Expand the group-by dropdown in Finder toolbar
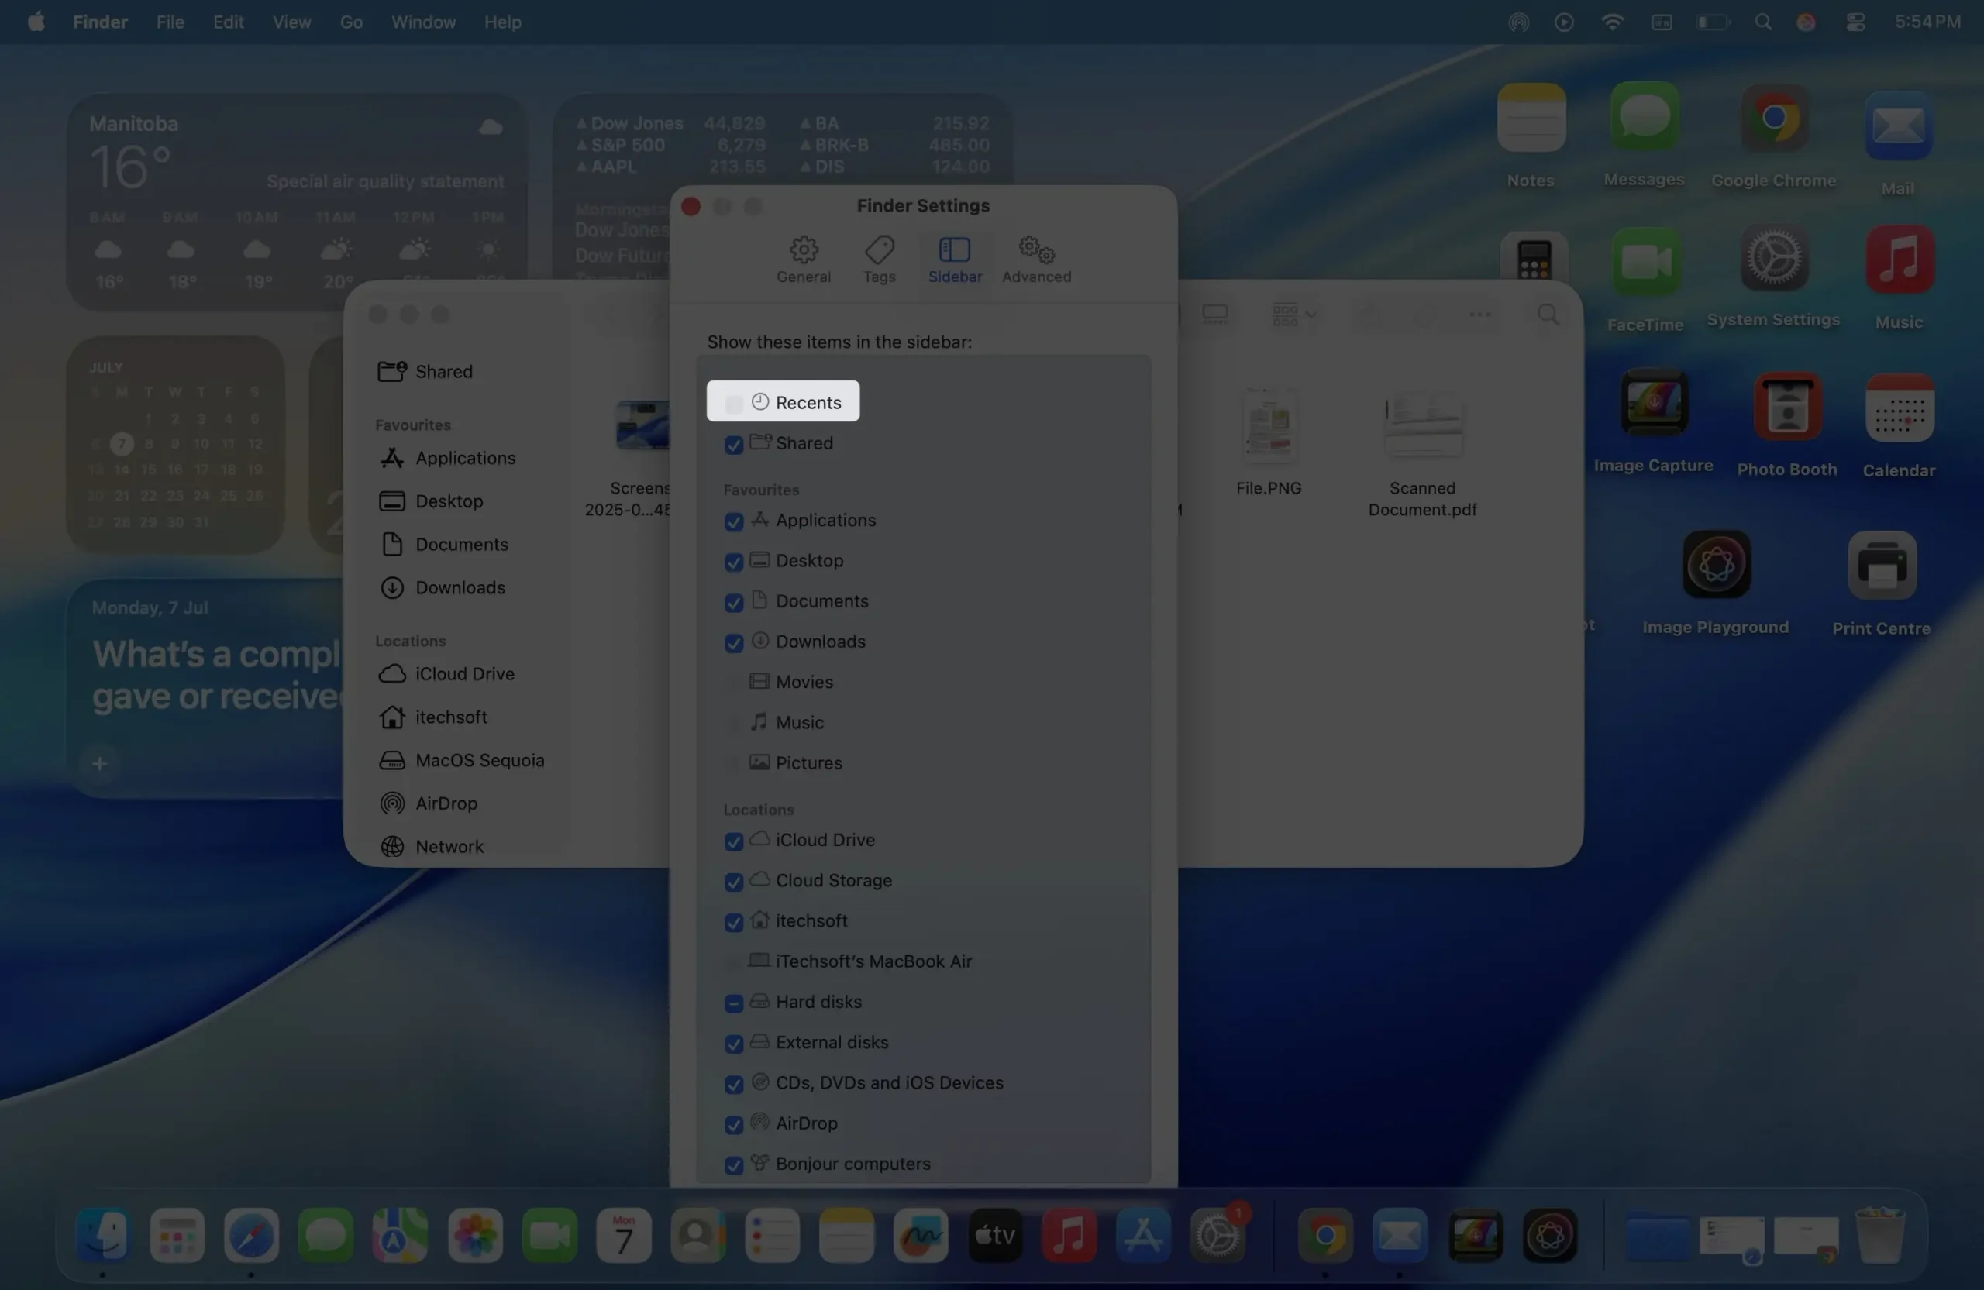This screenshot has height=1290, width=1984. [1293, 314]
